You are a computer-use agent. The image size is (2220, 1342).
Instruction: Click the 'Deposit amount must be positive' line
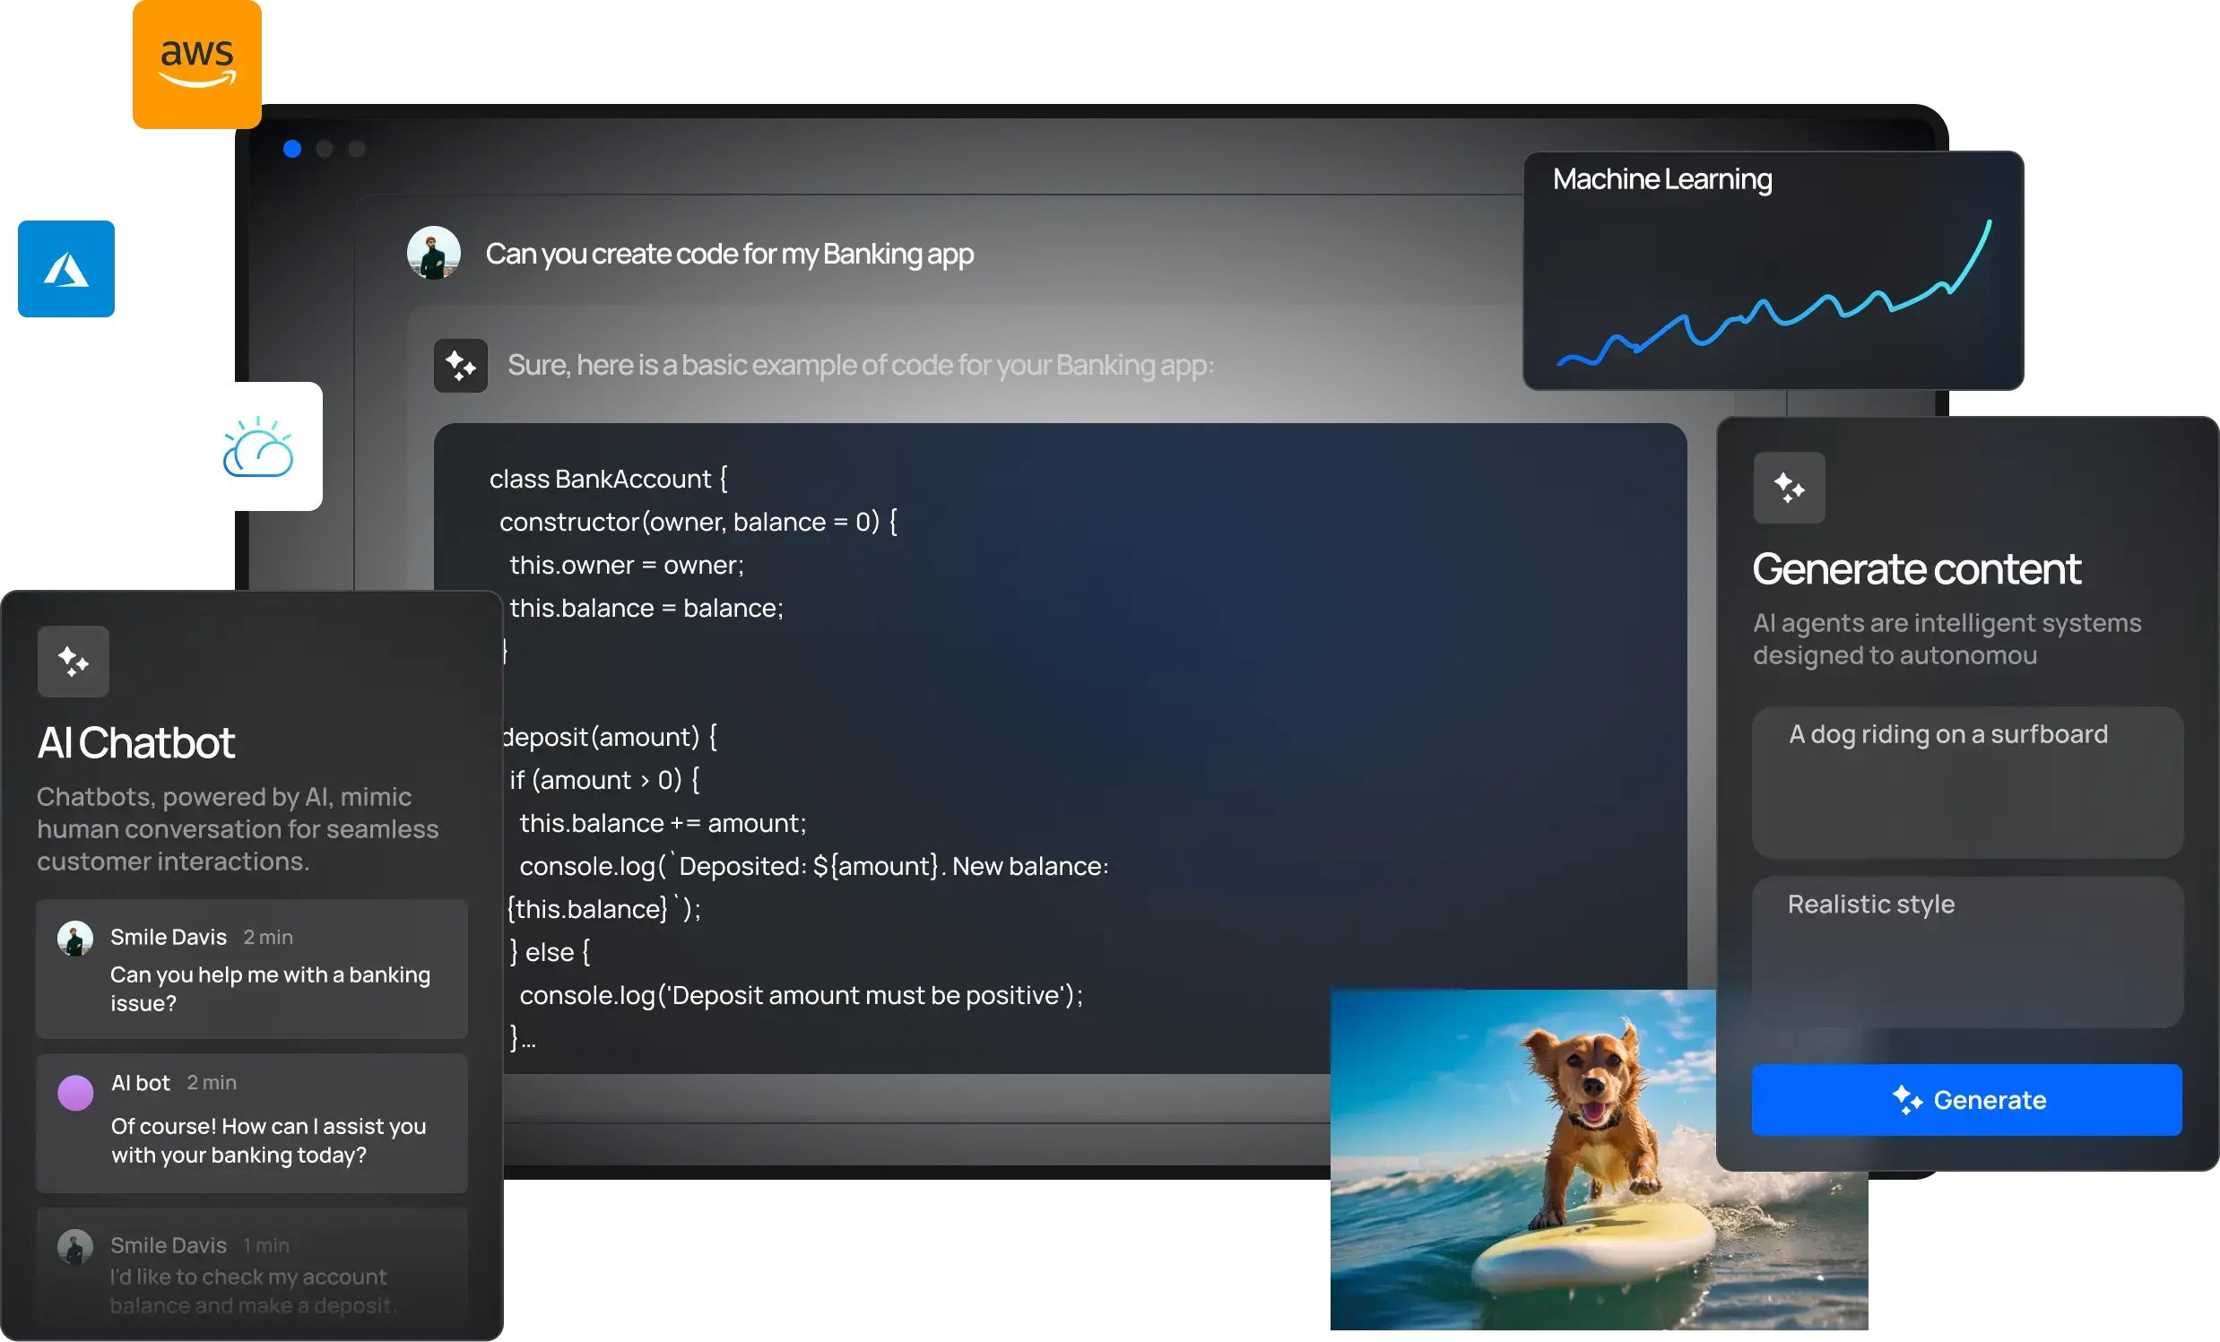click(801, 996)
